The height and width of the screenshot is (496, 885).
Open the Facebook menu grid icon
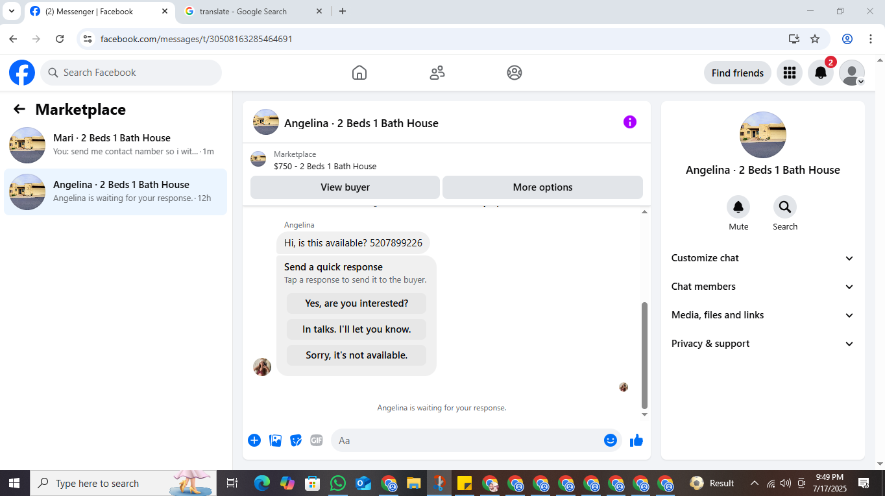click(790, 73)
